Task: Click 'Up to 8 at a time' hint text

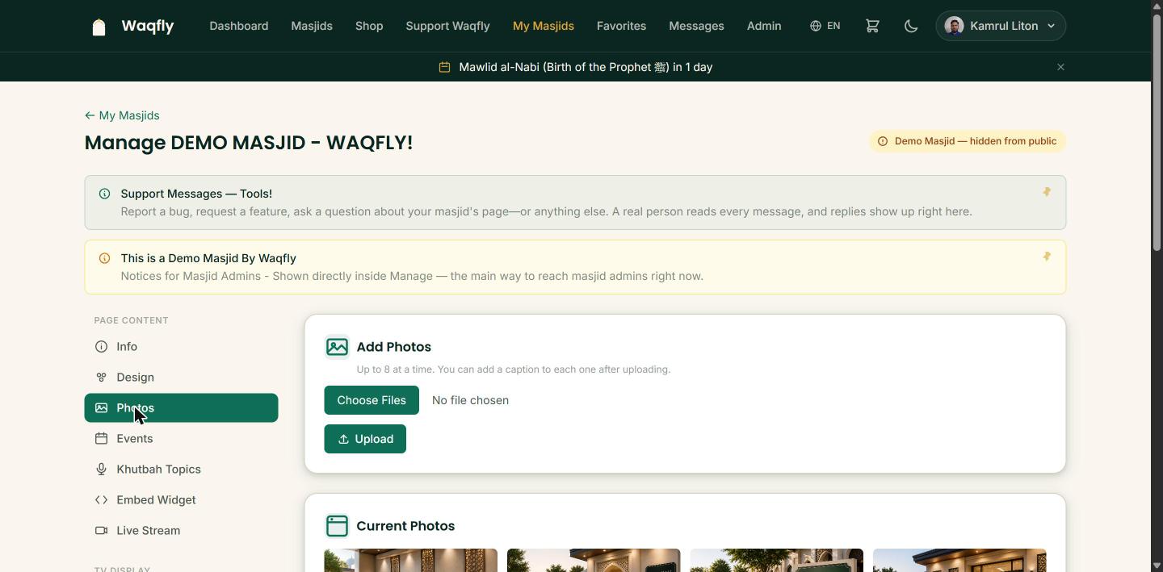Action: tap(514, 370)
